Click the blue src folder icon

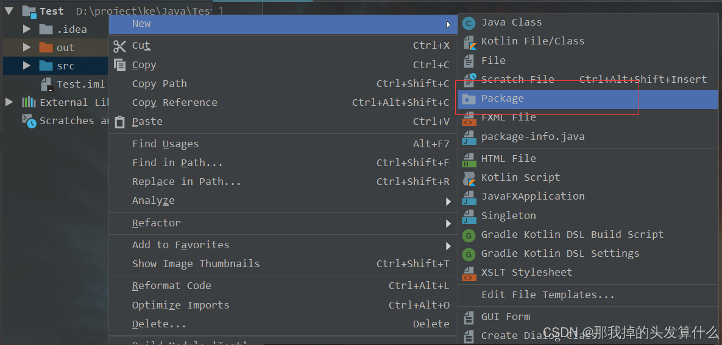click(46, 66)
